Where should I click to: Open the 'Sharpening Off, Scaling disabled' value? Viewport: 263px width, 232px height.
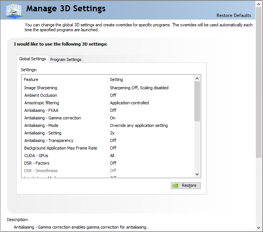tap(139, 88)
